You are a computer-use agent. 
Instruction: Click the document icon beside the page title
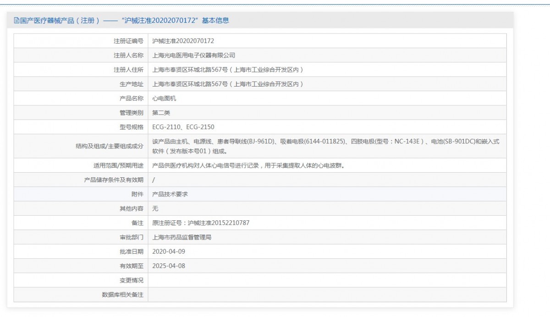[x=16, y=21]
